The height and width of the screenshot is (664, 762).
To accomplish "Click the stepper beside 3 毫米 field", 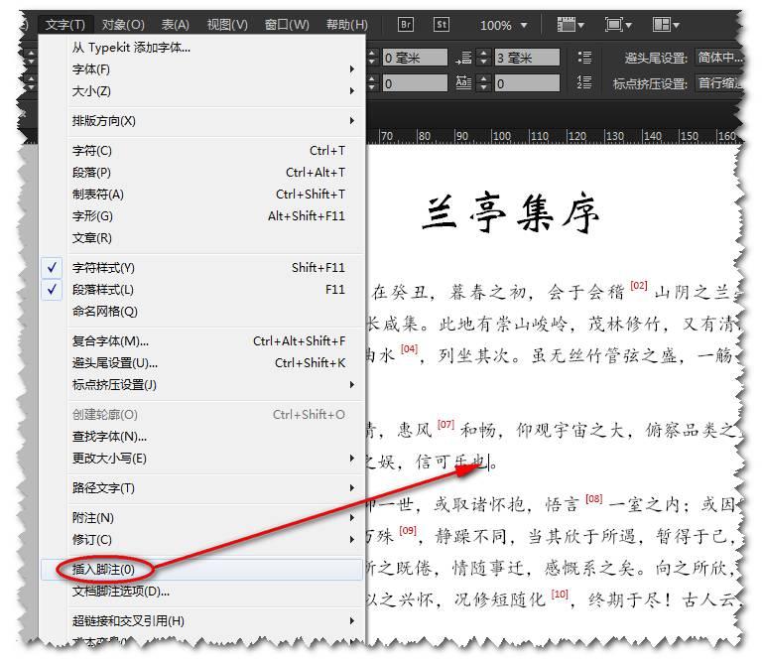I will tap(483, 58).
